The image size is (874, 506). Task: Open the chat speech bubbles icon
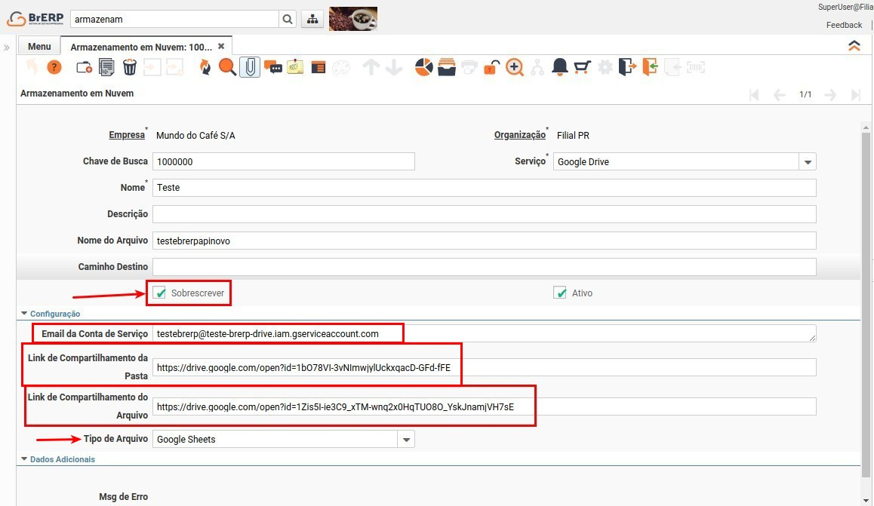(x=273, y=68)
